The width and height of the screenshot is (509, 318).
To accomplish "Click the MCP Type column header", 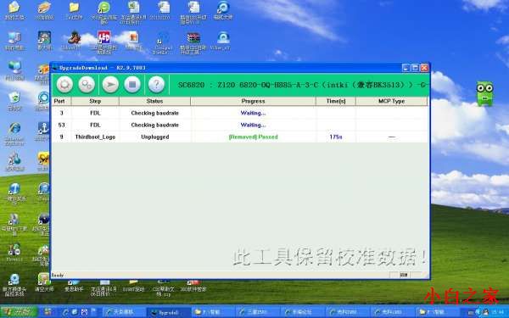I will coord(391,101).
